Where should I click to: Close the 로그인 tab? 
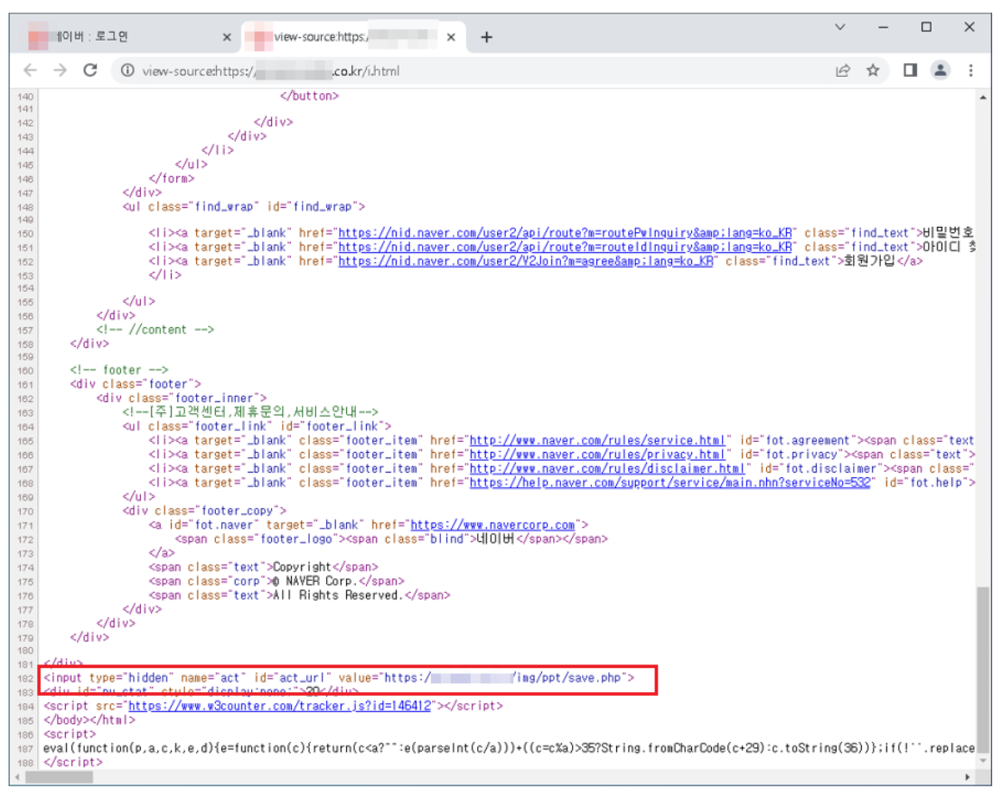click(227, 37)
